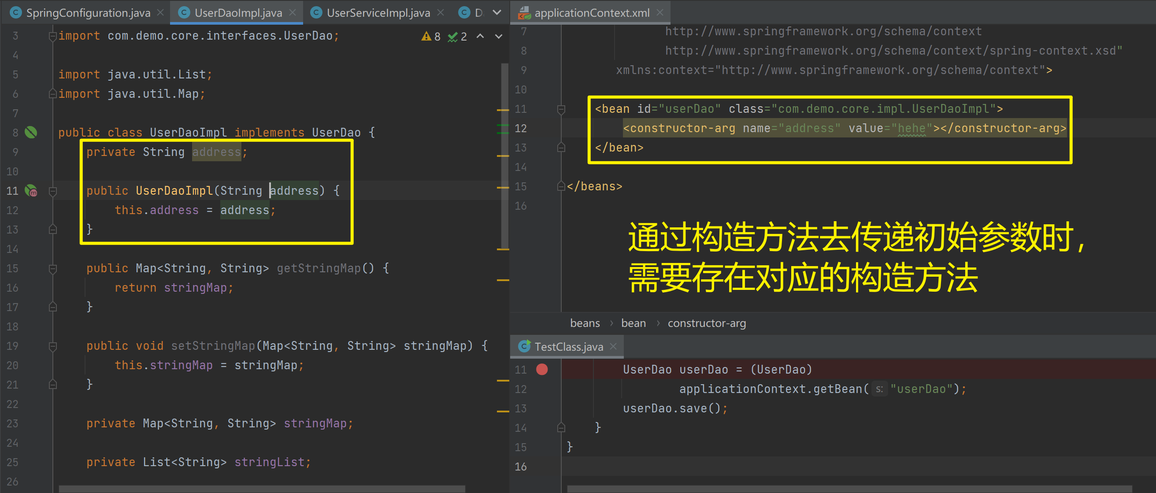Close the SpringConfiguration.java tab
The image size is (1156, 493).
click(160, 13)
